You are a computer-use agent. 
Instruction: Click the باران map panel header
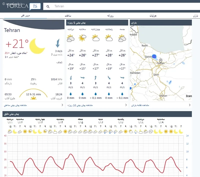pyautogui.click(x=161, y=23)
